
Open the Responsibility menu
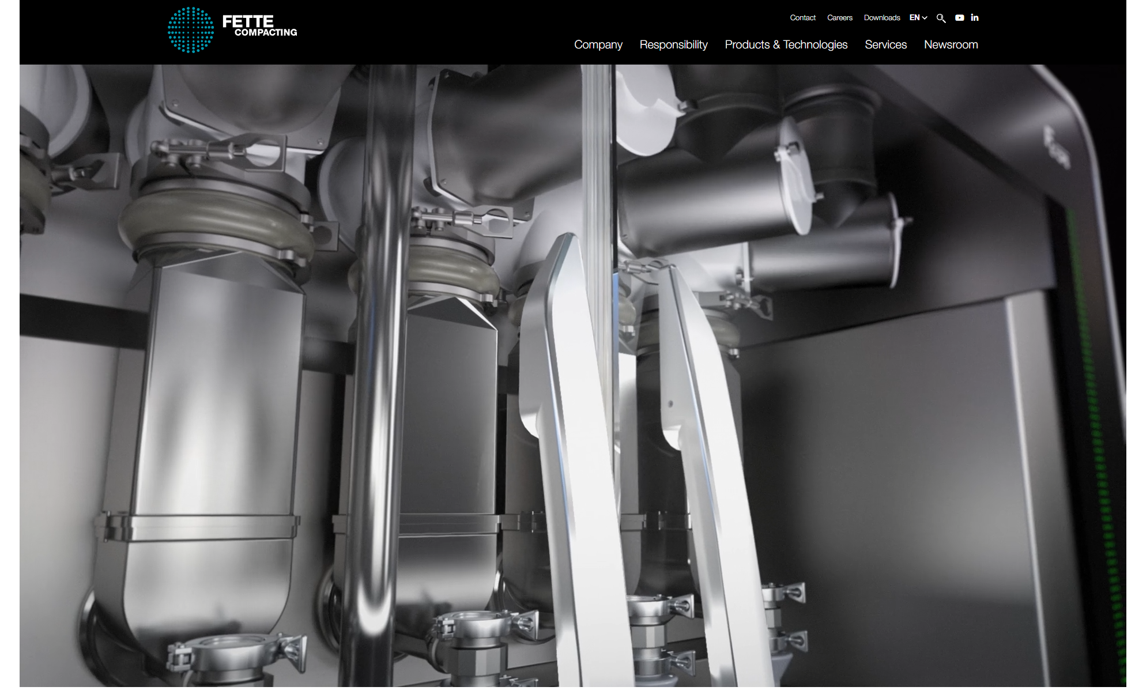673,45
